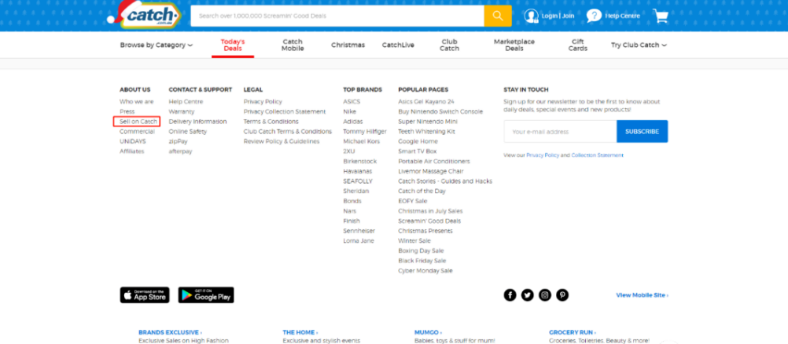The height and width of the screenshot is (344, 788).
Task: Open the Instagram social icon
Action: (x=545, y=295)
